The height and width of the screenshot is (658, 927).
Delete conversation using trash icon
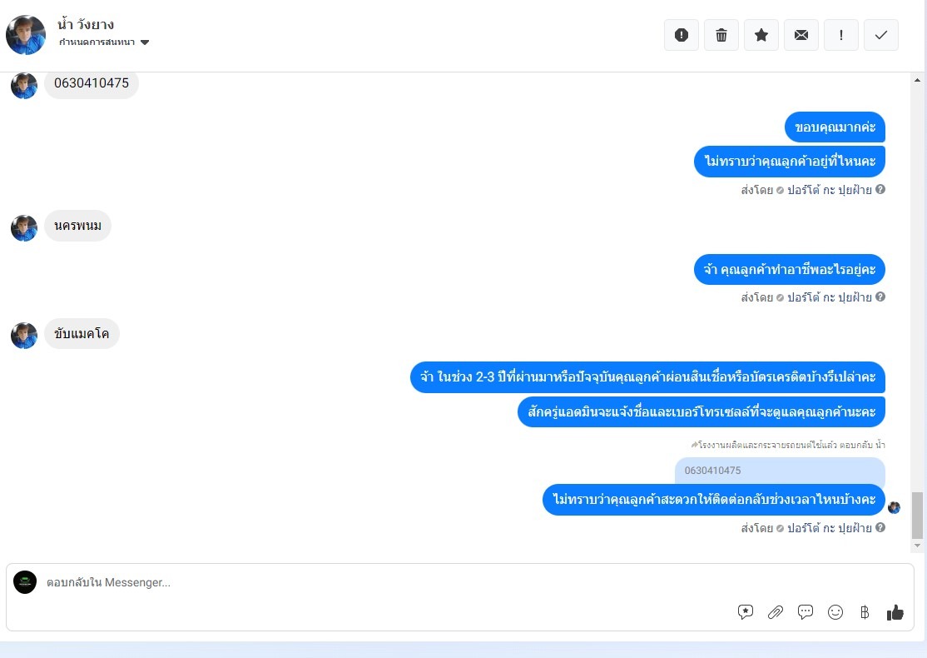point(721,35)
